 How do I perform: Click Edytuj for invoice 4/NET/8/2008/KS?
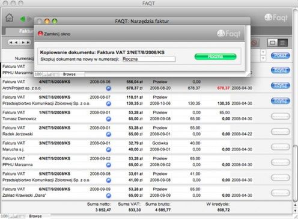pos(280,85)
